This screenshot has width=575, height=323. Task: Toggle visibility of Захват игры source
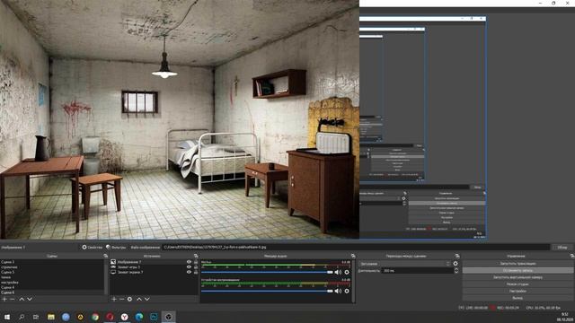(189, 267)
